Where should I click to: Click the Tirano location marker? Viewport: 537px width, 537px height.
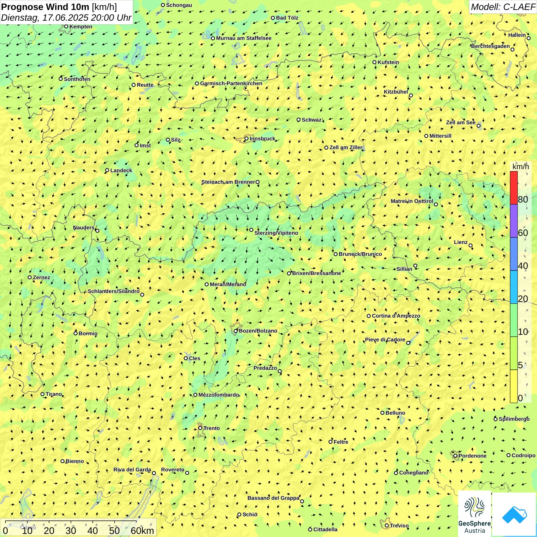coord(43,394)
